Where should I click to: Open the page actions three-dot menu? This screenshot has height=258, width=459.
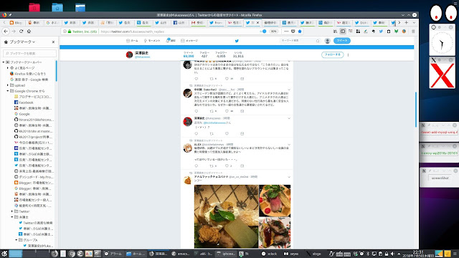[286, 32]
